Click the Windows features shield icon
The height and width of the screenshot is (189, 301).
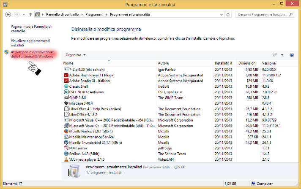click(6, 52)
